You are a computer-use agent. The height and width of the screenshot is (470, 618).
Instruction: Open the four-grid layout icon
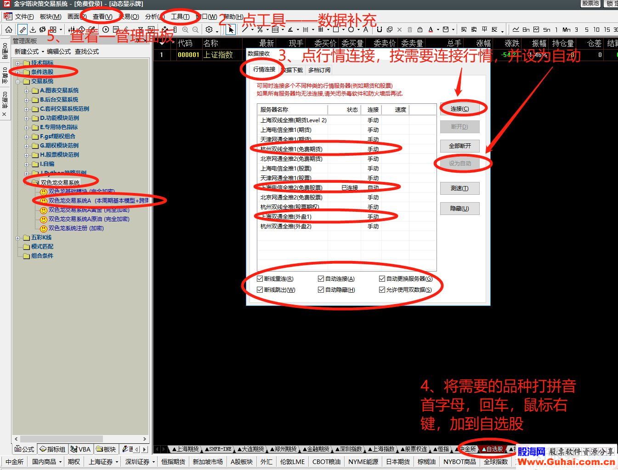pyautogui.click(x=53, y=29)
